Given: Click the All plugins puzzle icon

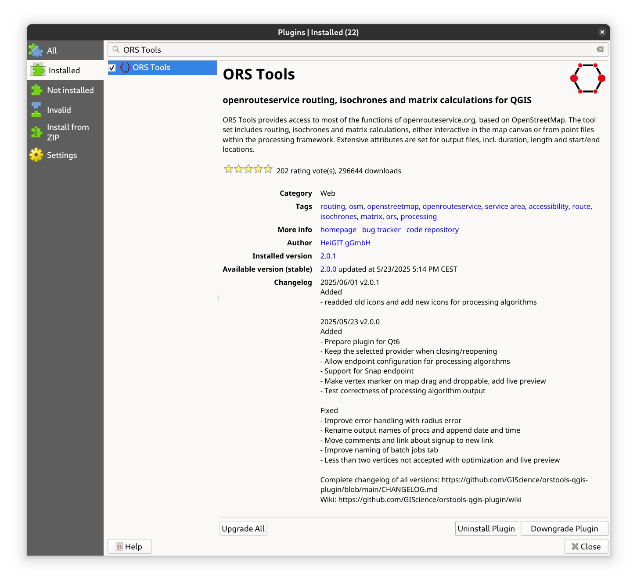Looking at the screenshot, I should pos(36,50).
